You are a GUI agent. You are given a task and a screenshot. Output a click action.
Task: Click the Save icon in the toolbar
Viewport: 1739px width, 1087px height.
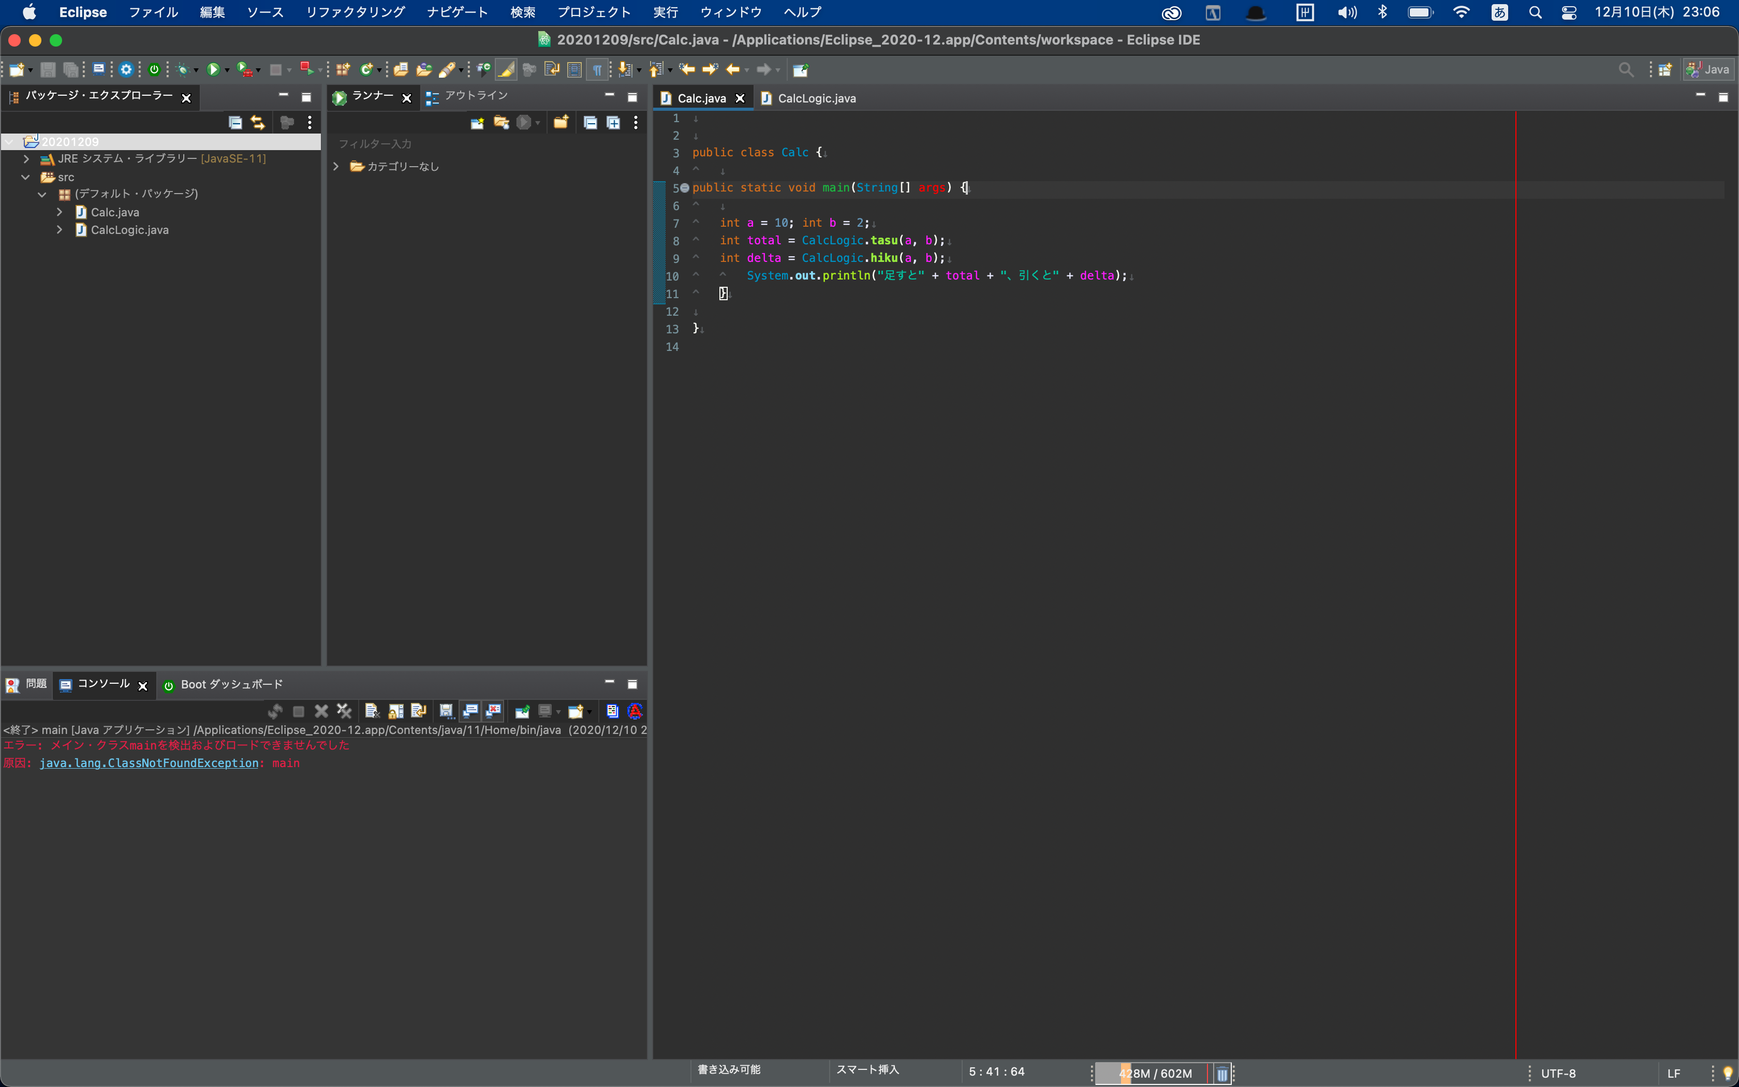coord(48,70)
